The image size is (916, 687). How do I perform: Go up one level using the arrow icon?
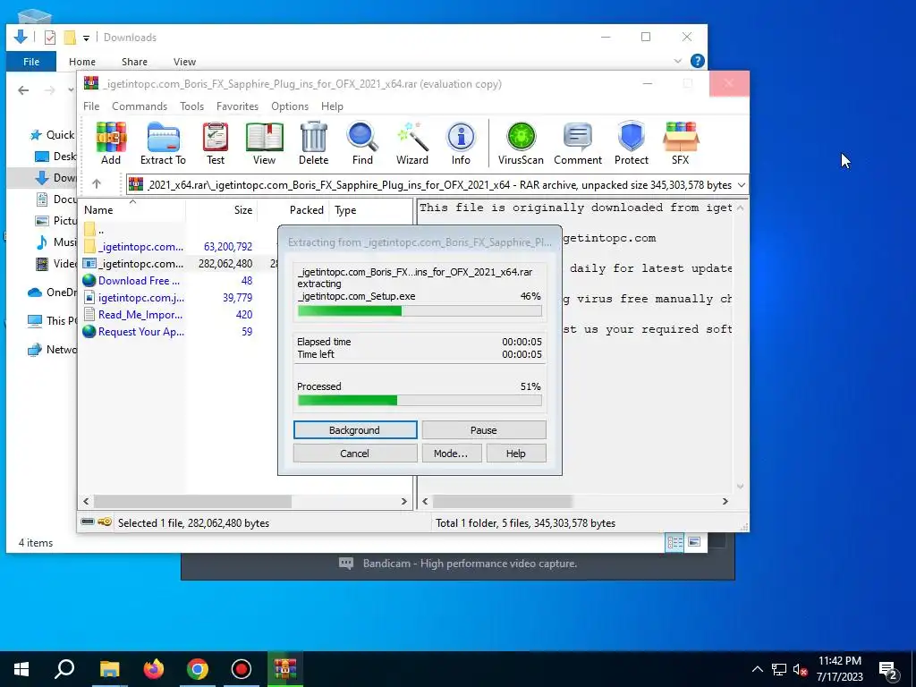point(97,184)
